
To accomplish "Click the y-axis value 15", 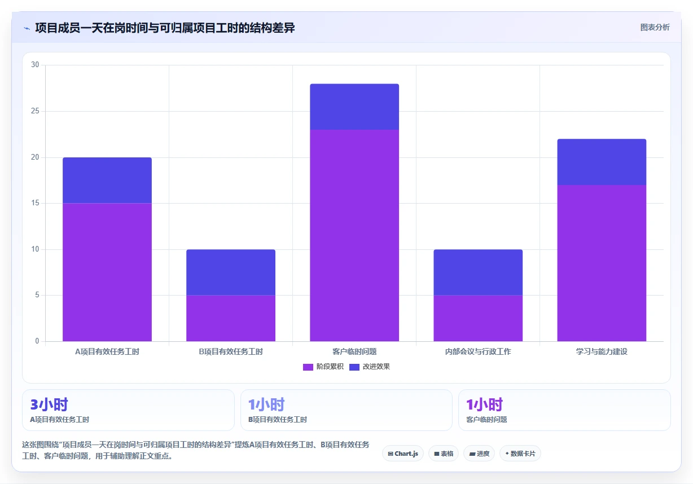I will point(35,203).
